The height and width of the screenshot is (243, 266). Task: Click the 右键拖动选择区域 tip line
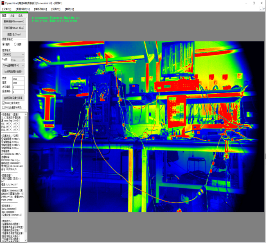(11, 230)
